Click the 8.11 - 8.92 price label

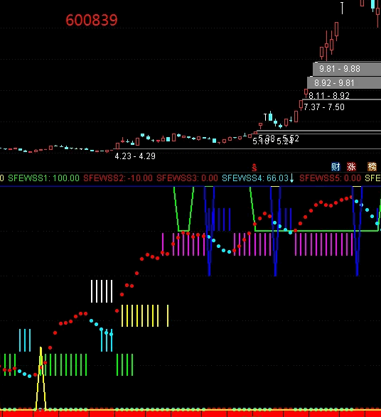(x=329, y=95)
